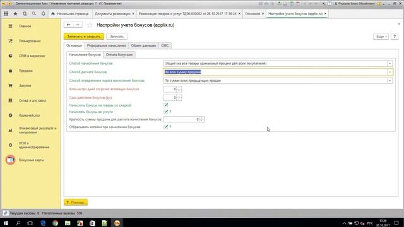Switch to Обмен данными tab
The width and height of the screenshot is (404, 227).
[143, 45]
